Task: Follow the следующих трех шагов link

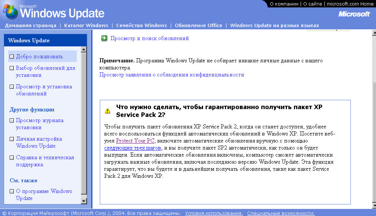Action: click(133, 148)
